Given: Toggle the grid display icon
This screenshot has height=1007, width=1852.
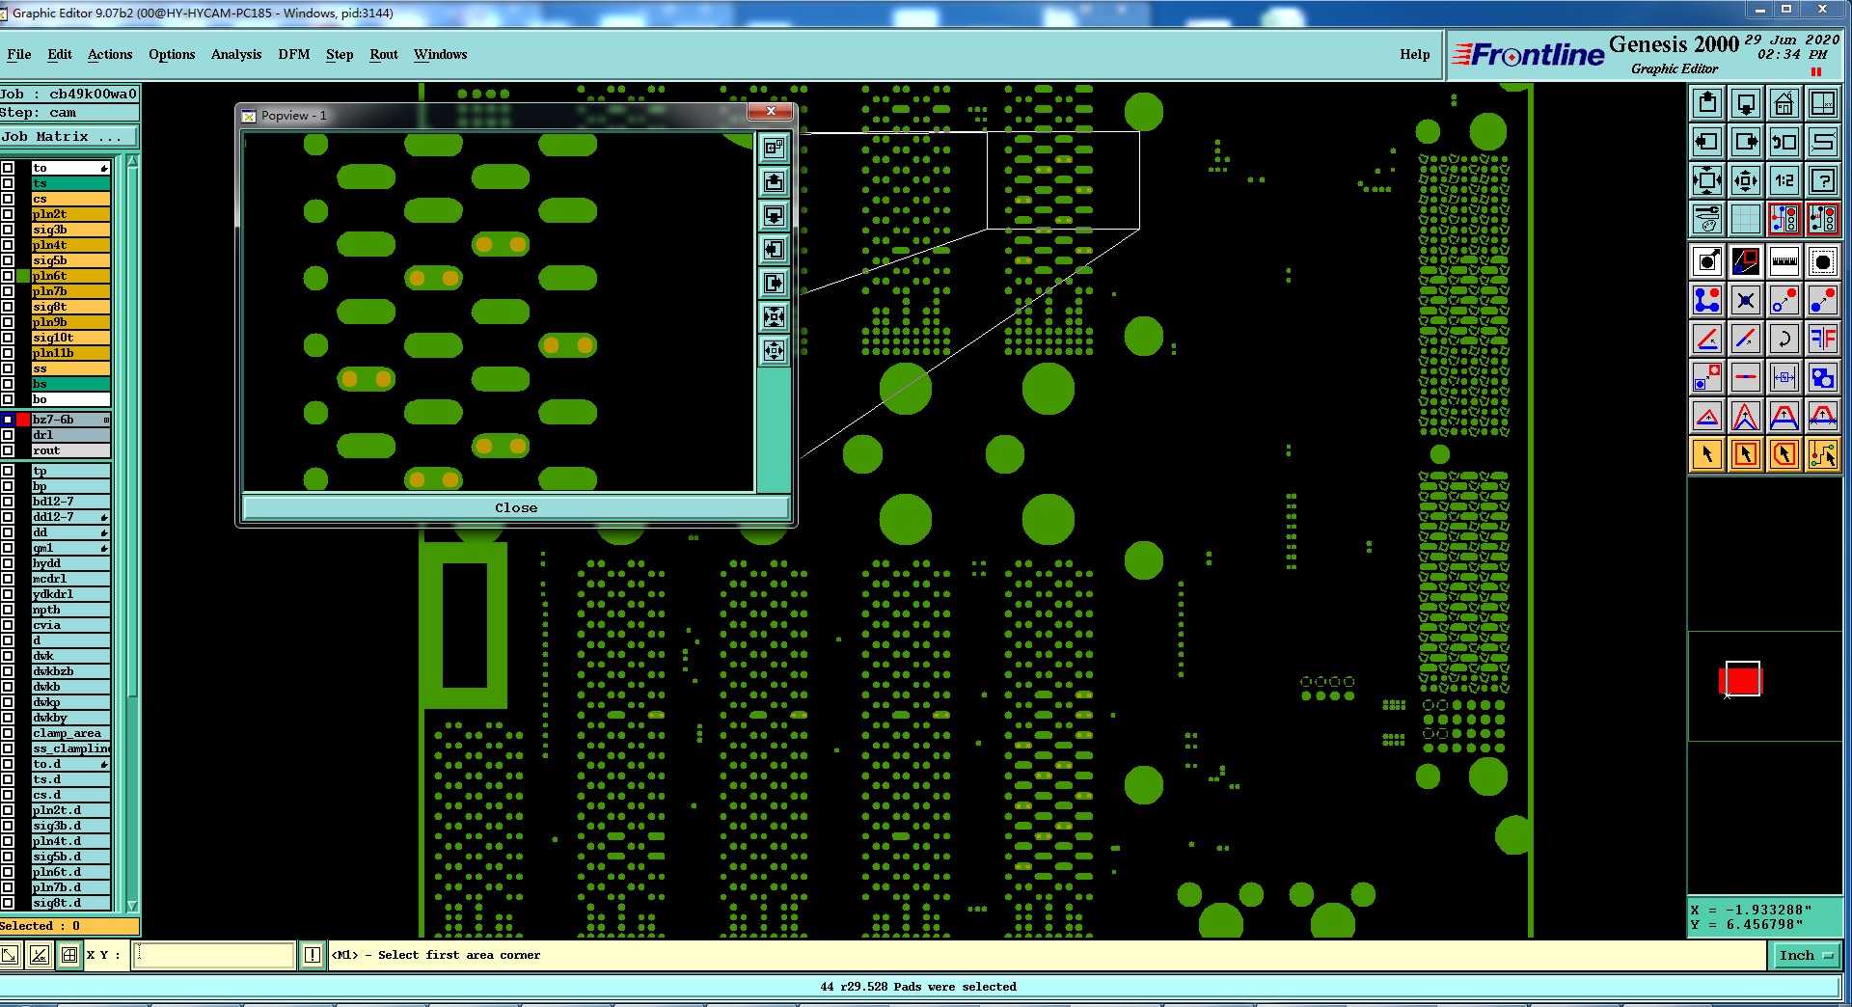Looking at the screenshot, I should (1746, 219).
